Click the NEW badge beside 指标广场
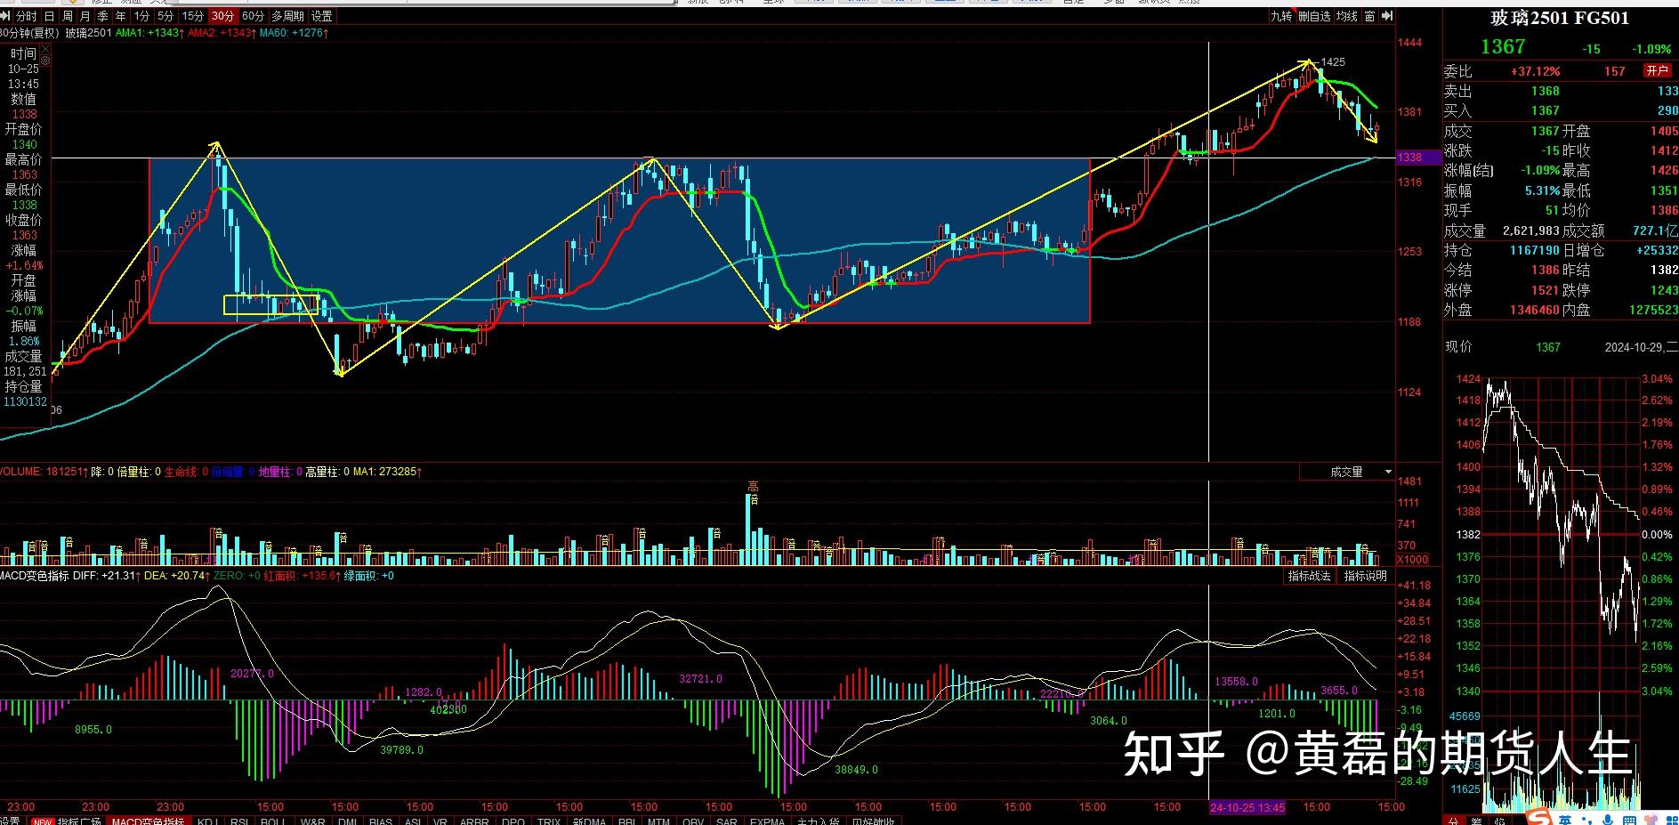 tap(42, 821)
